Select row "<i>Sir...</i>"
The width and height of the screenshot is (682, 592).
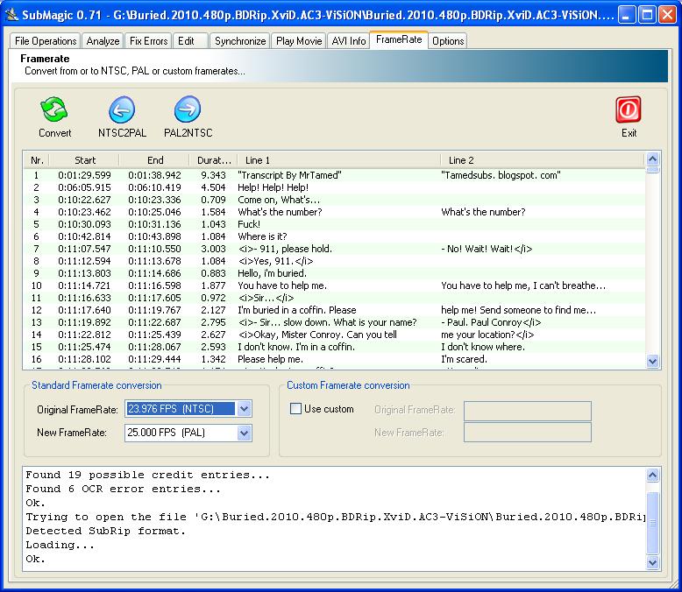(x=334, y=298)
